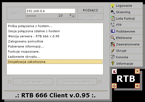The width and height of the screenshot is (145, 102).
Task: Click the Skrypt lightning bolt icon
Action: pyautogui.click(x=113, y=51)
